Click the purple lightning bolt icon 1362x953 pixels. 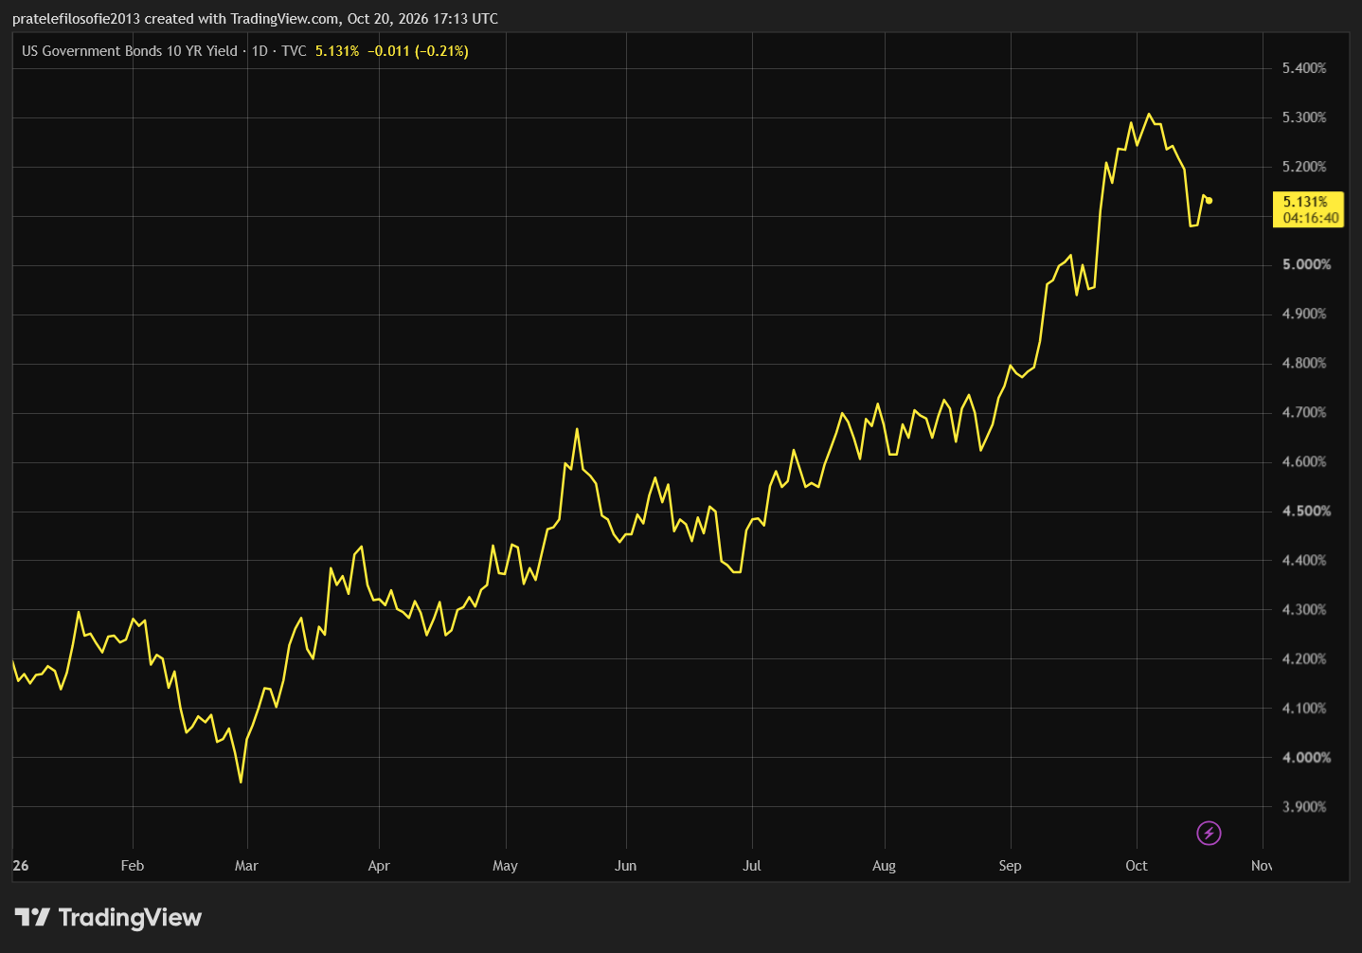click(x=1209, y=833)
